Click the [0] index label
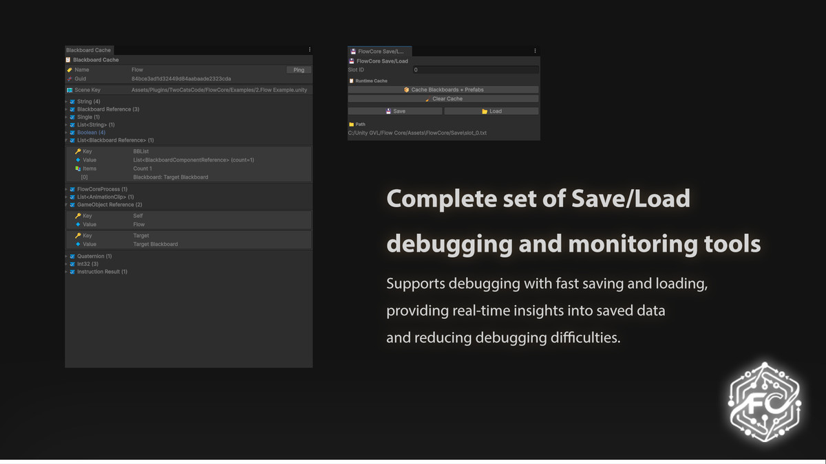 point(85,177)
